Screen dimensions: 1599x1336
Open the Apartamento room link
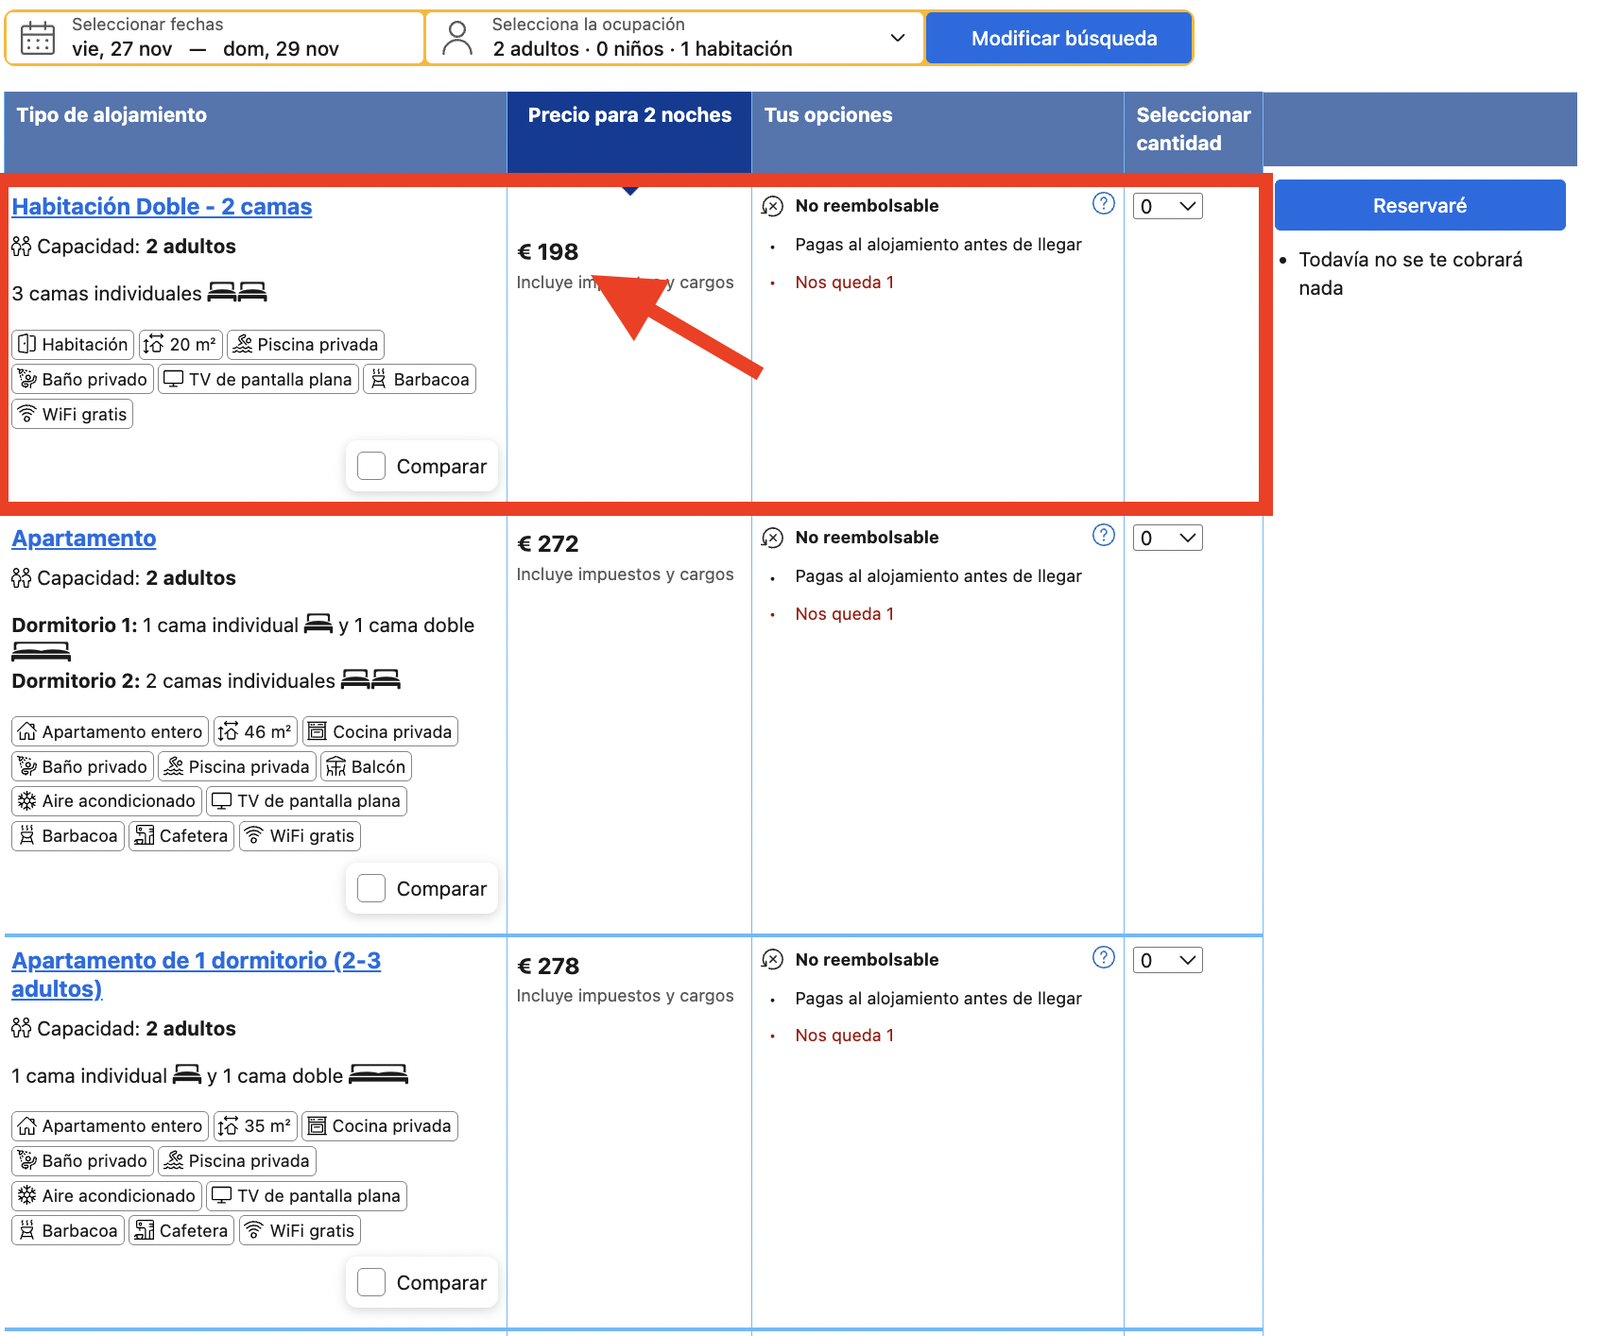point(84,538)
